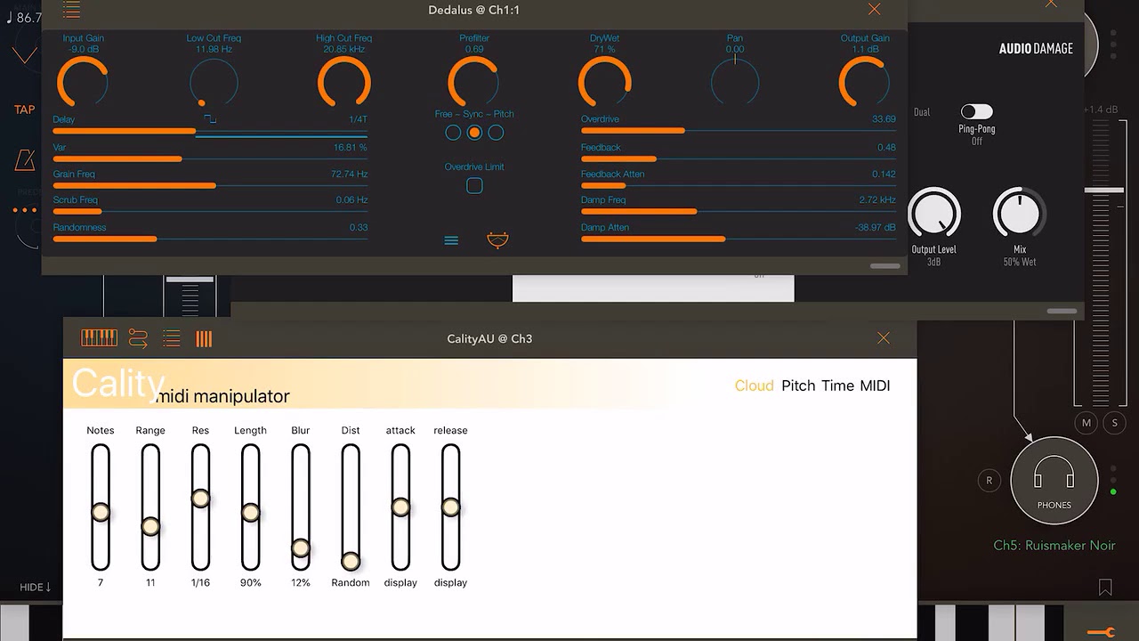Solo the channel with the S button
The height and width of the screenshot is (641, 1139).
1115,424
